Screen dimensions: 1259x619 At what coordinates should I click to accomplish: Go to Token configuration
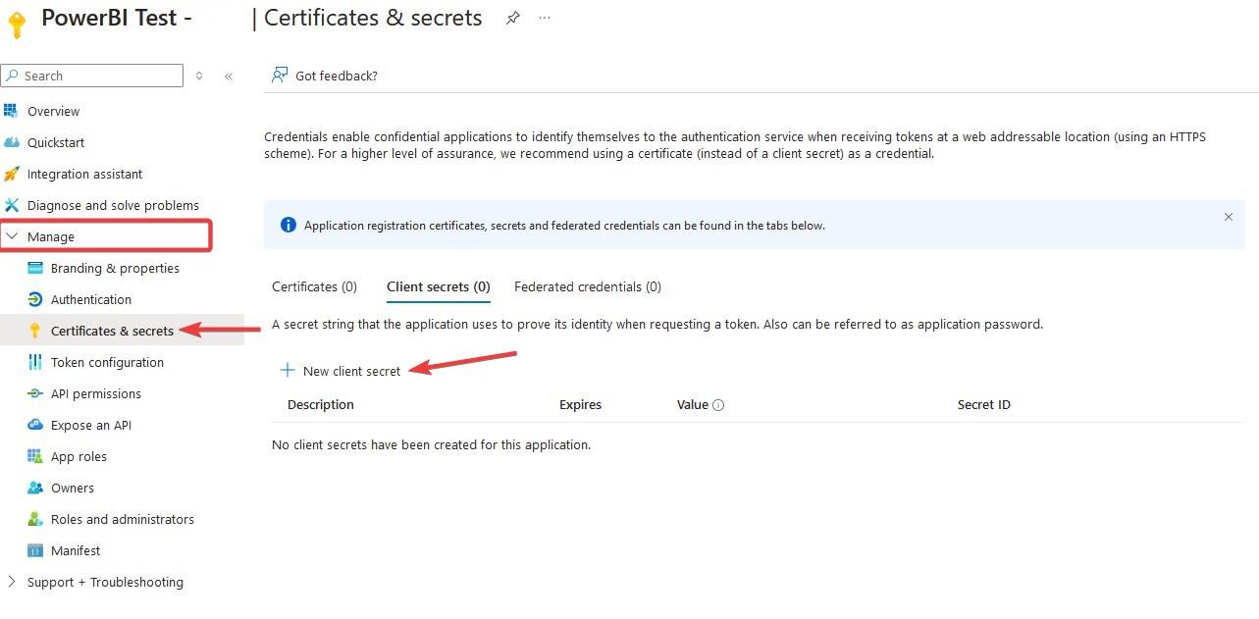pyautogui.click(x=107, y=362)
